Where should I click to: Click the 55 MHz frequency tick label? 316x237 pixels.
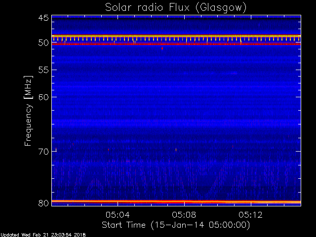[x=43, y=70]
